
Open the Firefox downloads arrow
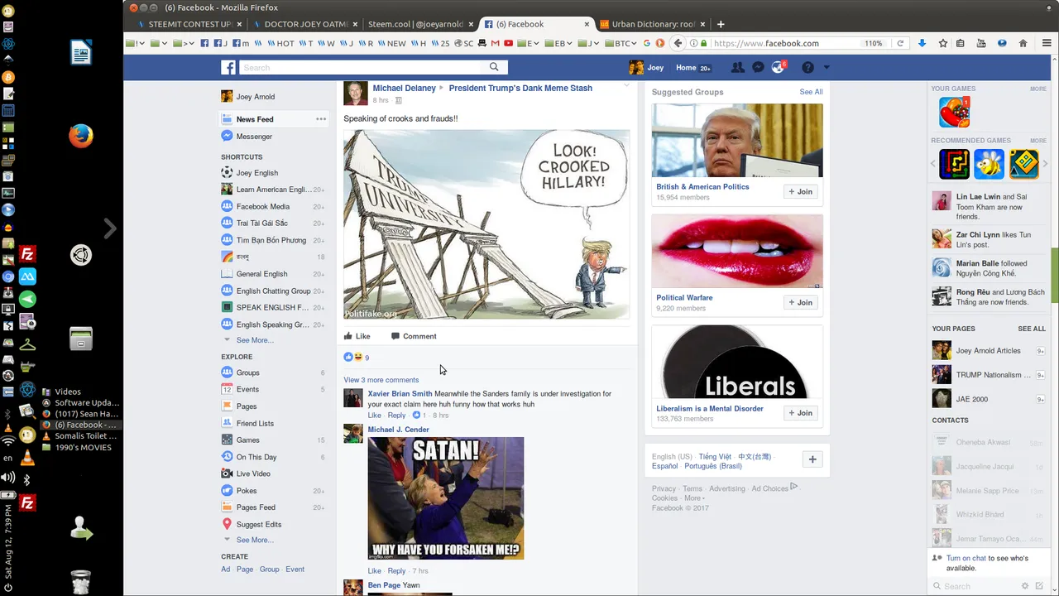tap(922, 43)
